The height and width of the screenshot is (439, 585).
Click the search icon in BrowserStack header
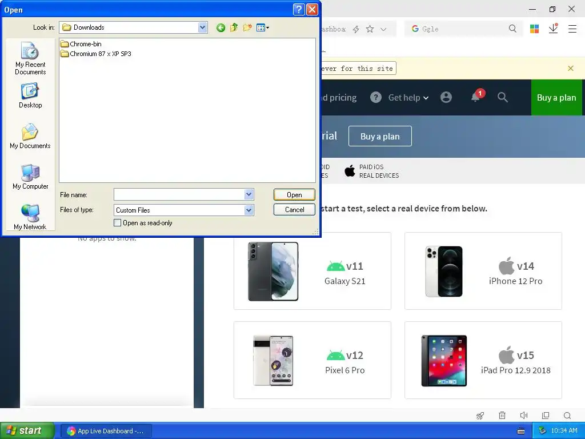[503, 97]
